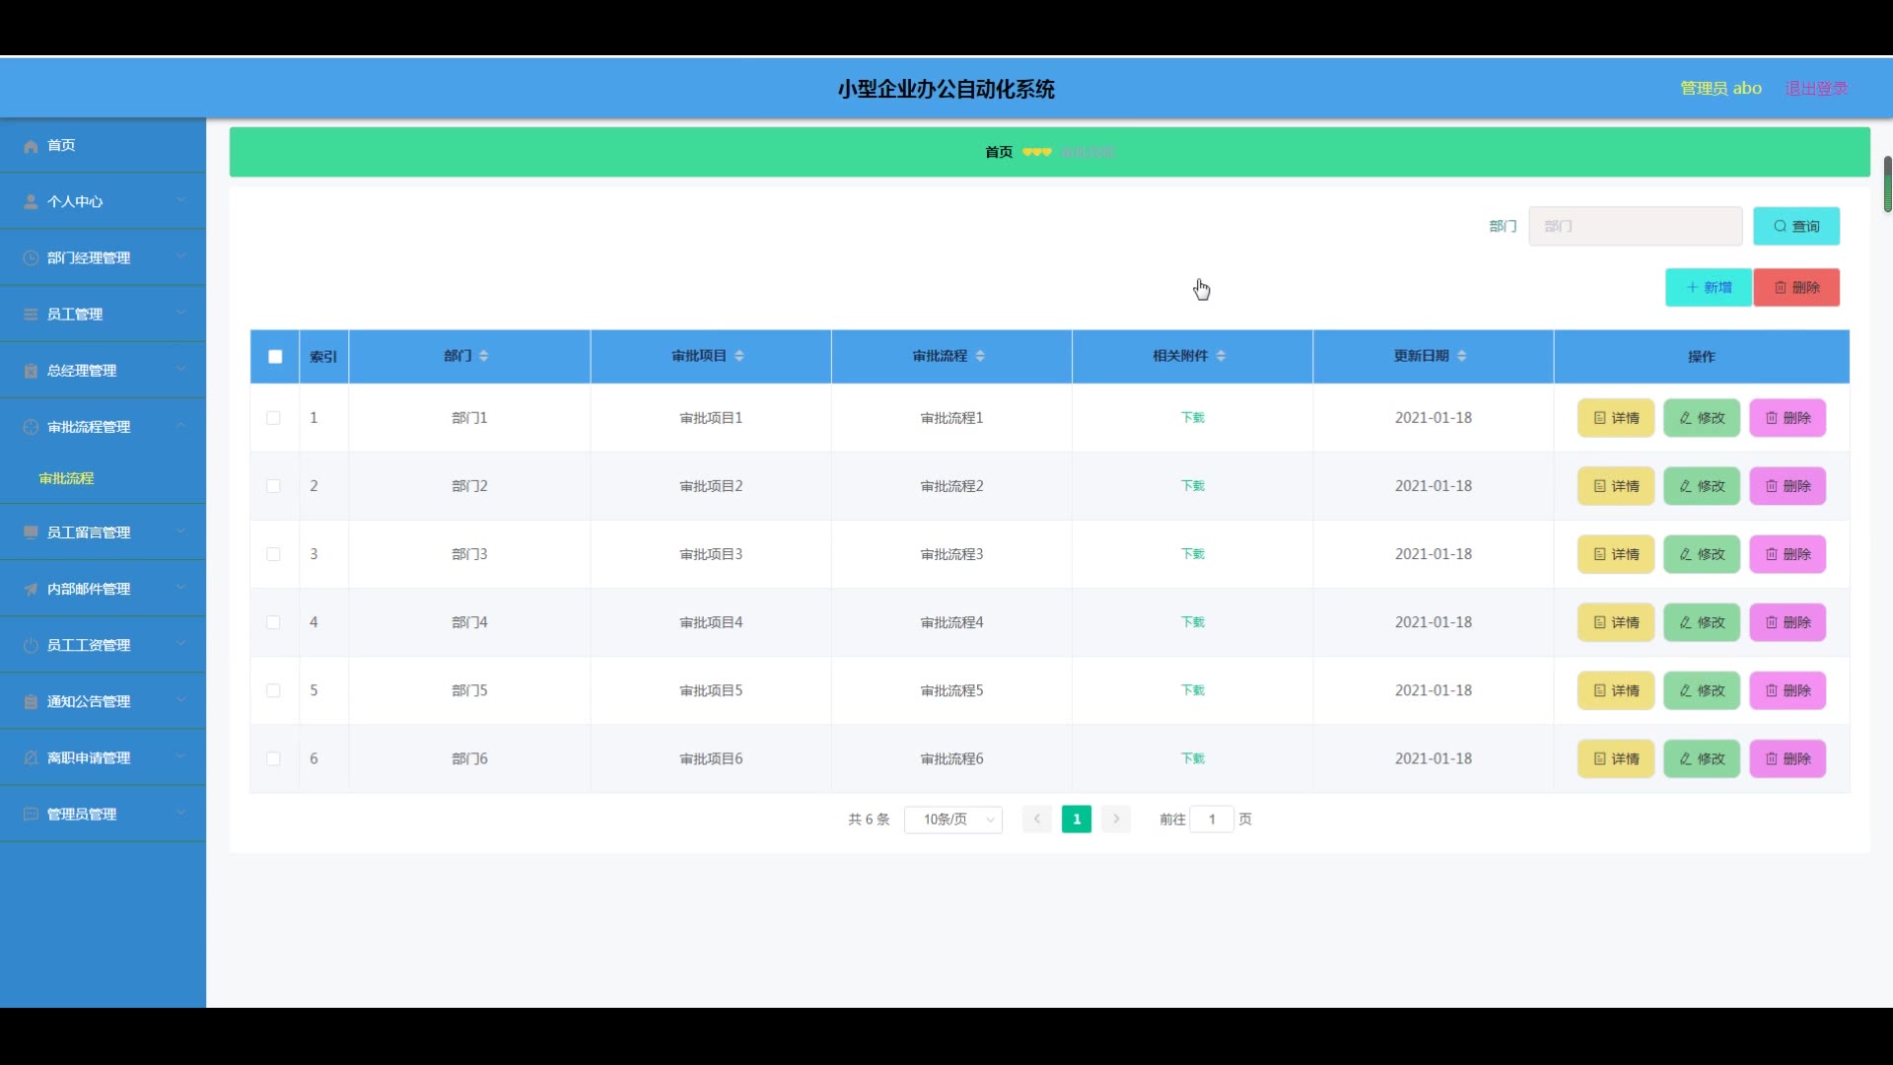The height and width of the screenshot is (1065, 1893).
Task: Toggle the select-all checkbox in the table header
Action: [275, 357]
